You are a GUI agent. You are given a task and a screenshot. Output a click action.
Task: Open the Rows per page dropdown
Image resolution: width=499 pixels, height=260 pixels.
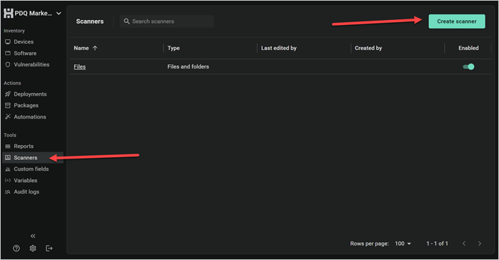coord(403,244)
